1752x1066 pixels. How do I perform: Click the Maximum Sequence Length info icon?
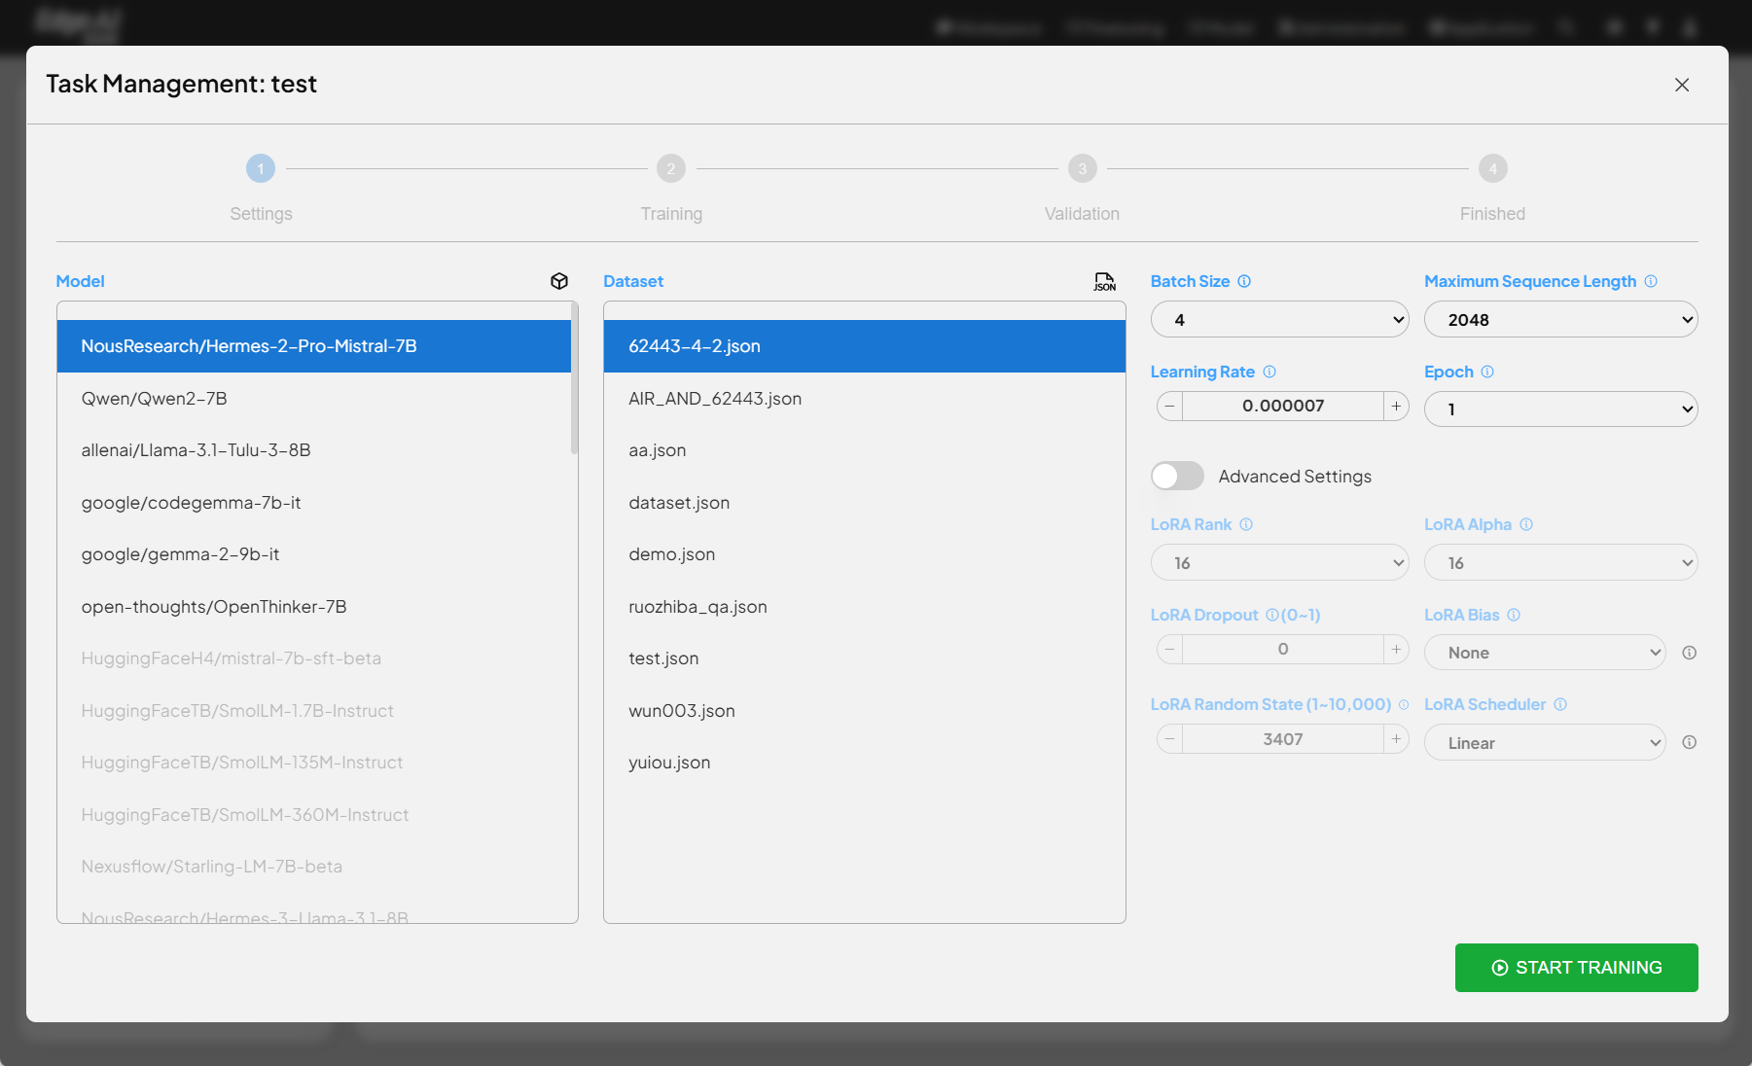pyautogui.click(x=1651, y=281)
